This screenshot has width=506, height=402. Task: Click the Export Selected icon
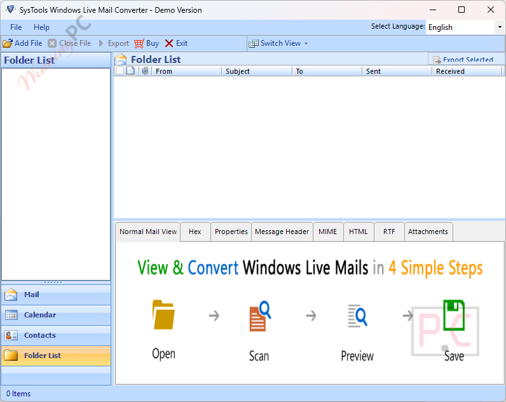pos(437,60)
